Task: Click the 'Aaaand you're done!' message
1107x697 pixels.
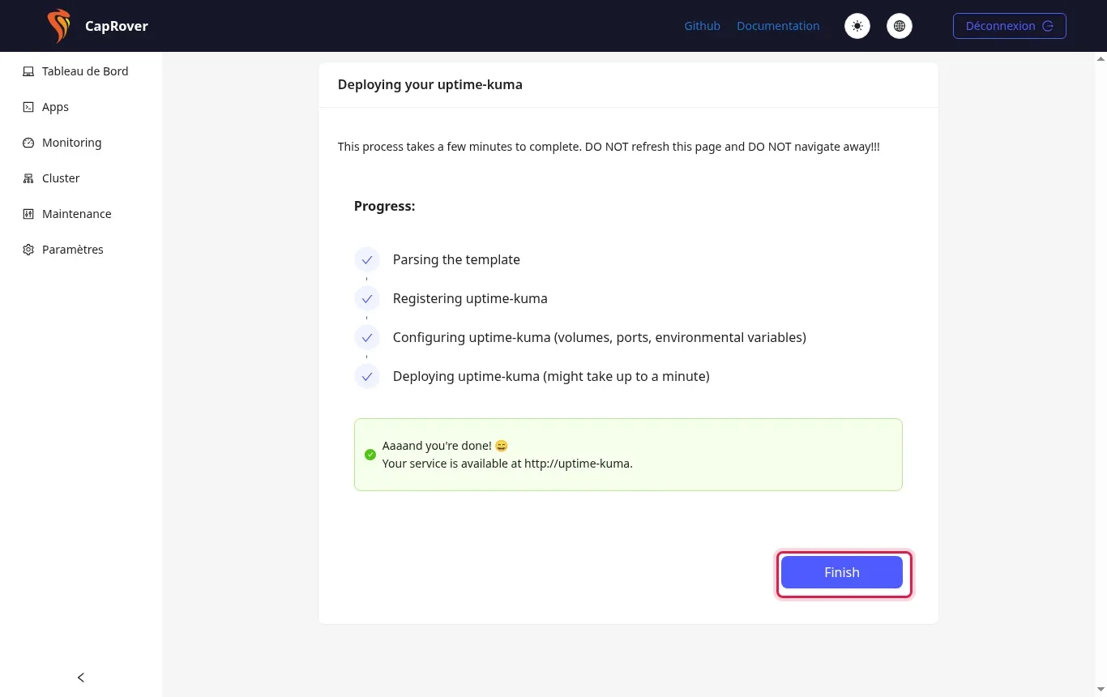Action: [445, 446]
